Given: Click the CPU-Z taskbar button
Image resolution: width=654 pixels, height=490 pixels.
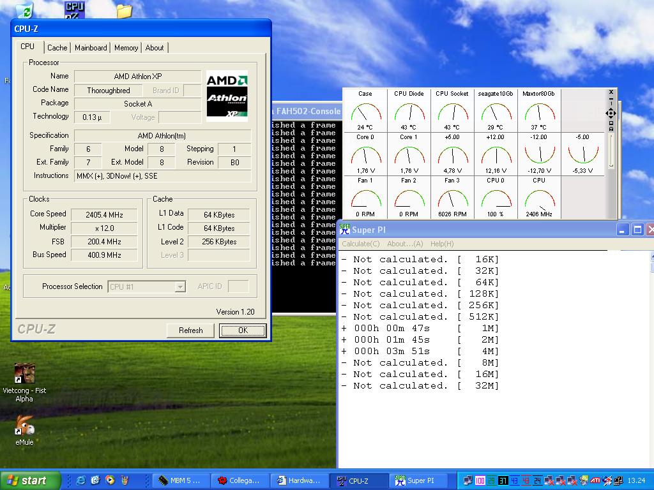Looking at the screenshot, I should pos(358,480).
